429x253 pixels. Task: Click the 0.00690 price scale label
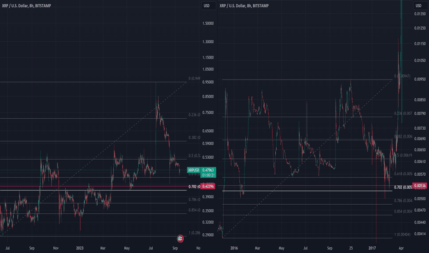(420, 139)
